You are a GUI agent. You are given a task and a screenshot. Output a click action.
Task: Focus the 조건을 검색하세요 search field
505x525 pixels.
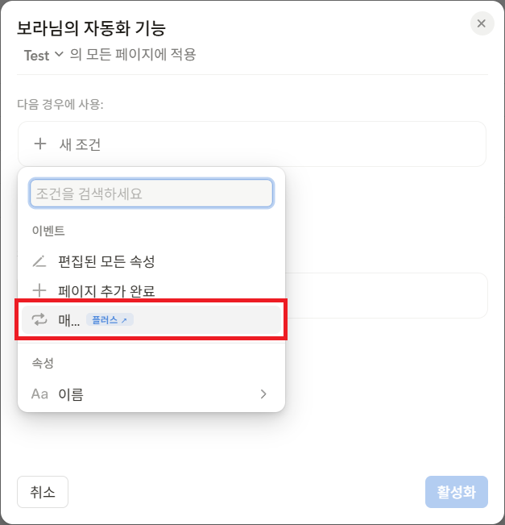tap(151, 194)
